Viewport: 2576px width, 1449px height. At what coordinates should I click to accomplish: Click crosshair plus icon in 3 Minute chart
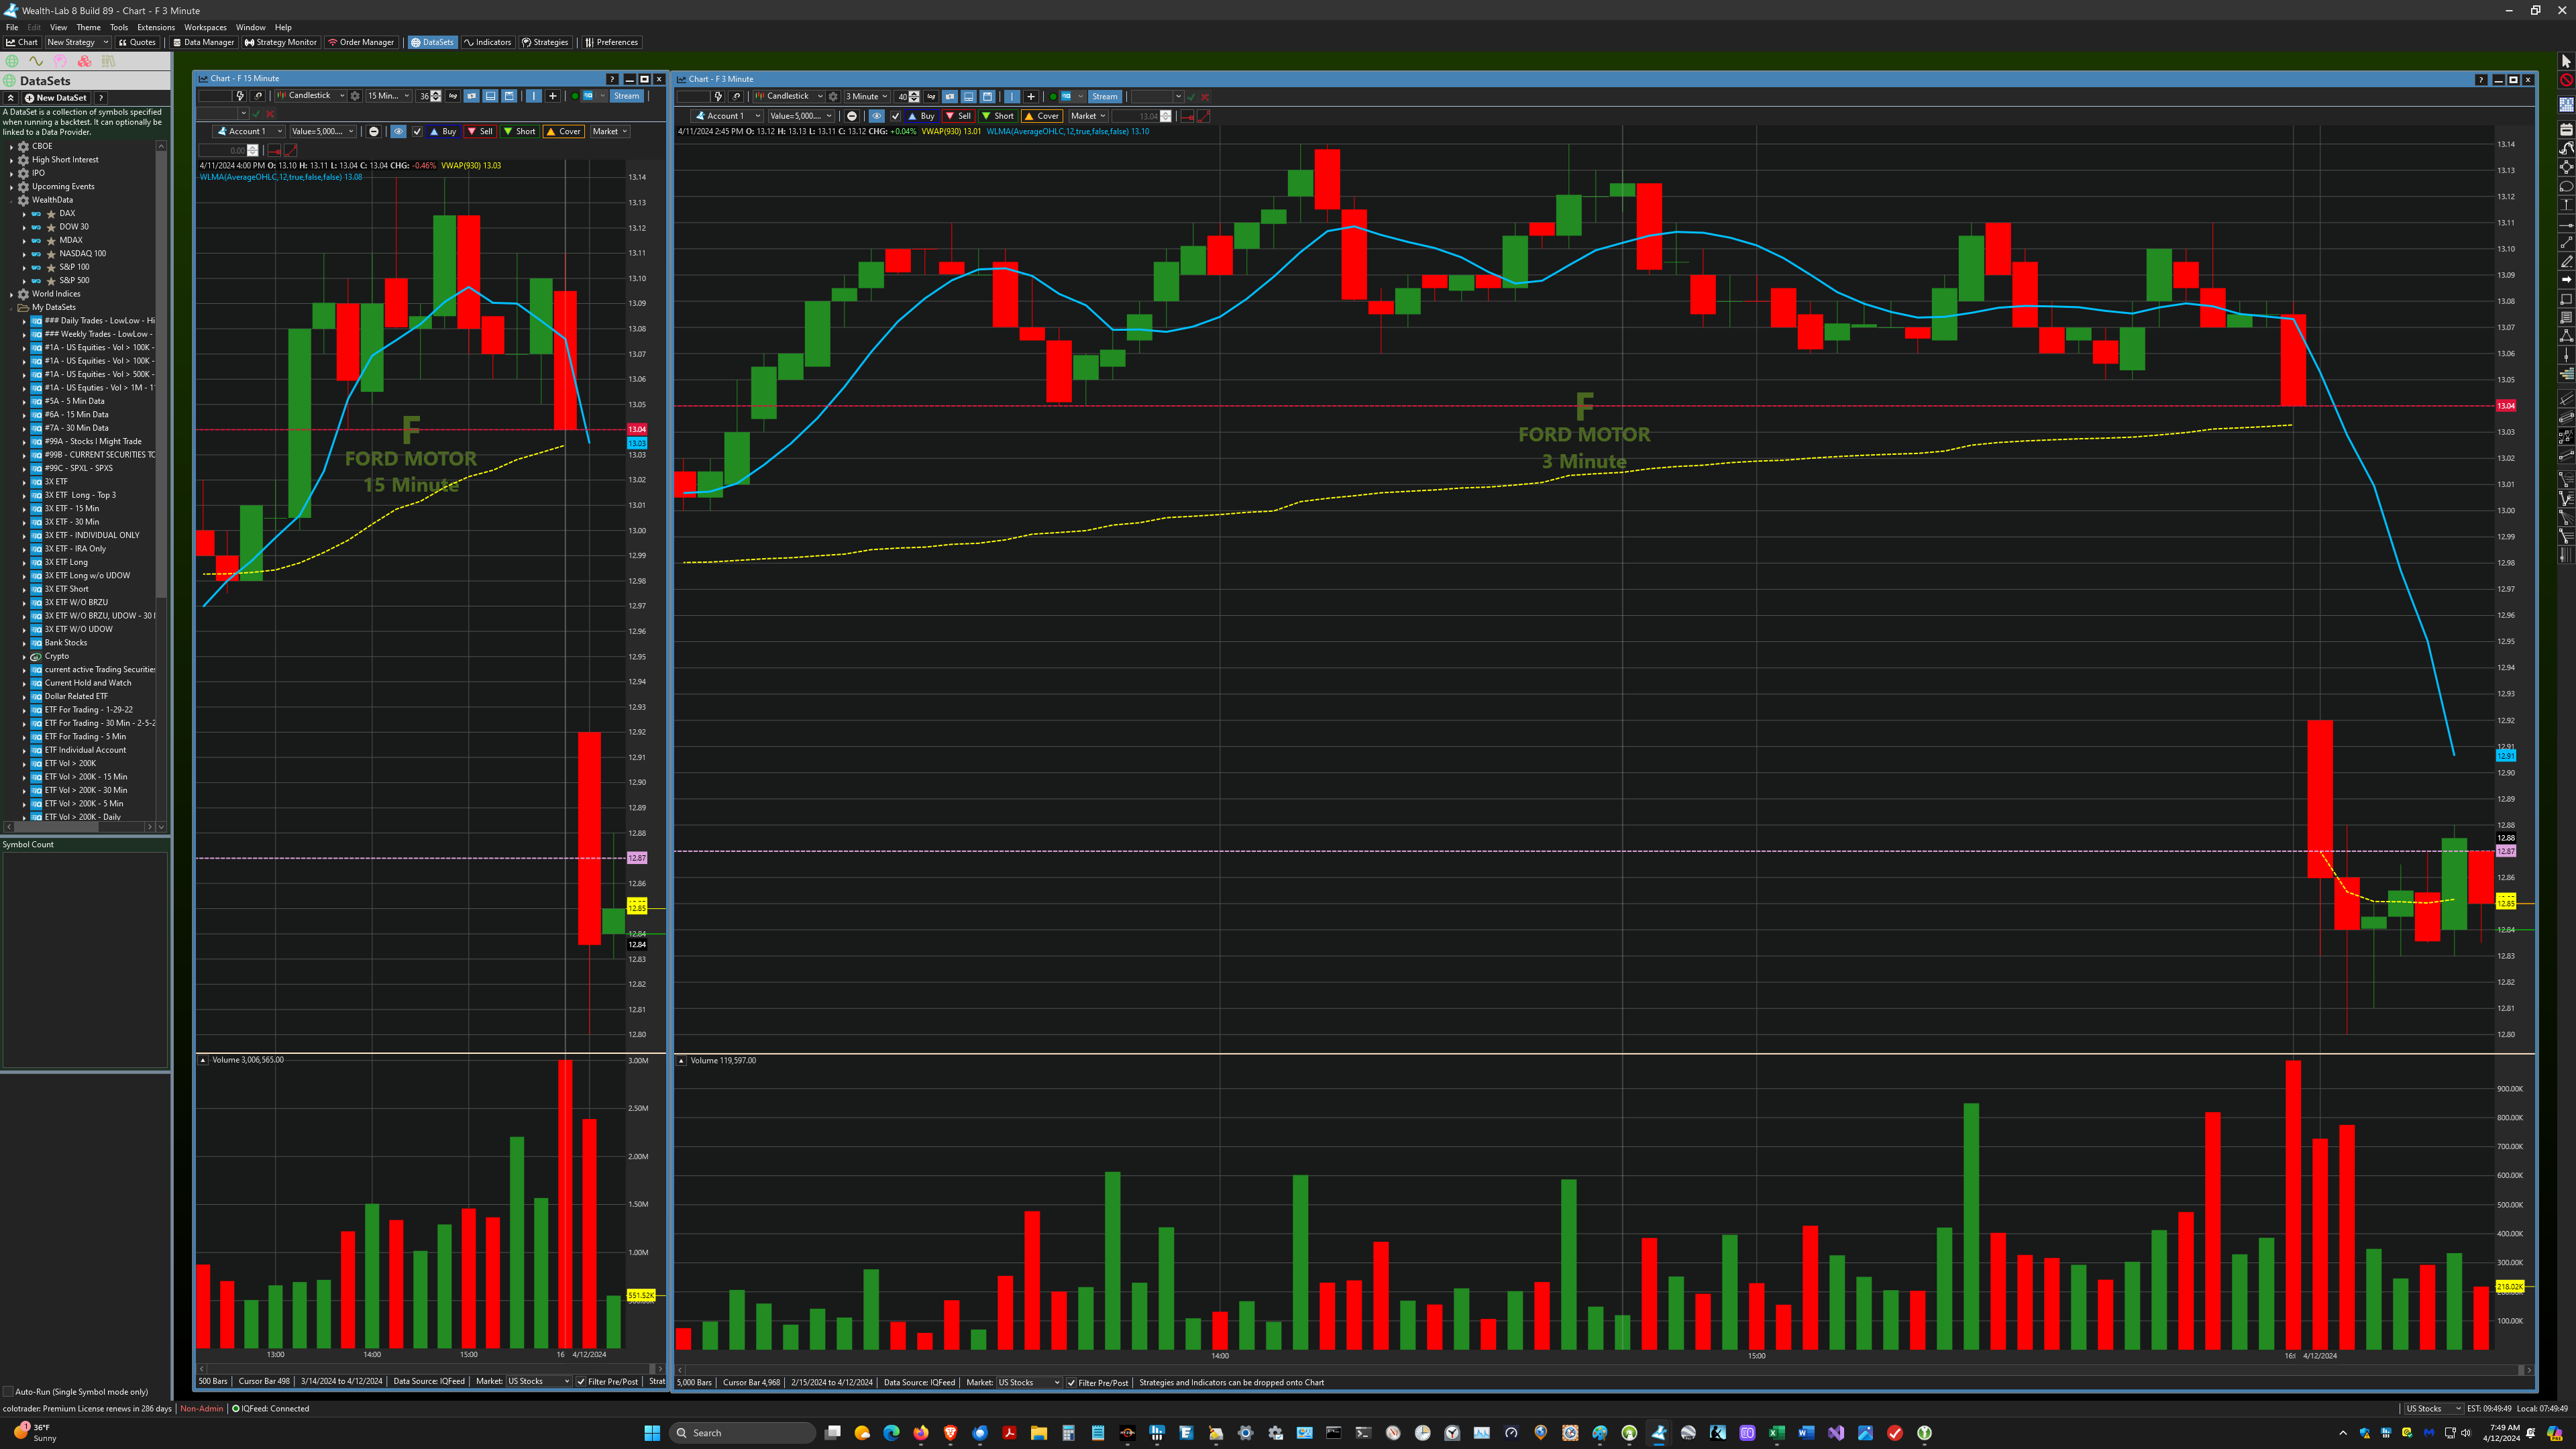(1031, 96)
